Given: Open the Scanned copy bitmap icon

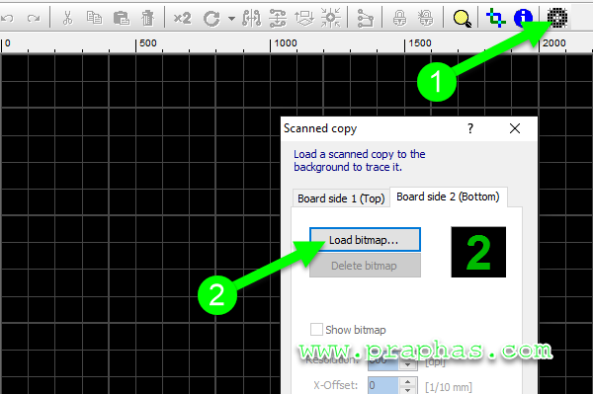Looking at the screenshot, I should (x=557, y=18).
